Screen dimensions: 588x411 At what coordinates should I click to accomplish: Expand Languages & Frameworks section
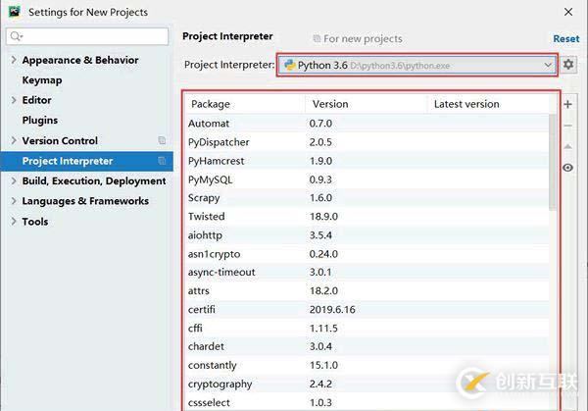tap(14, 201)
